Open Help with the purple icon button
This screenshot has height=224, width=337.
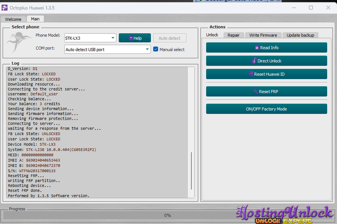(x=134, y=38)
